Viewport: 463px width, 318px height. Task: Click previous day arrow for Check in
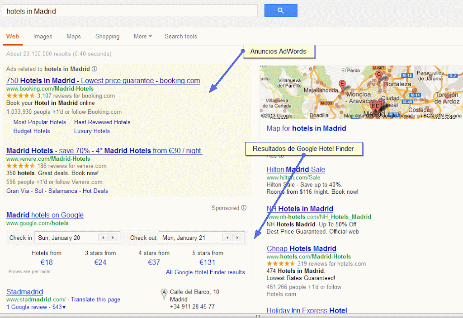point(103,238)
